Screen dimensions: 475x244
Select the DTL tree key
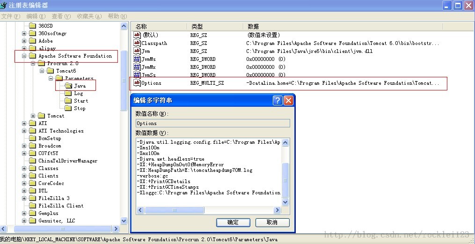click(43, 191)
